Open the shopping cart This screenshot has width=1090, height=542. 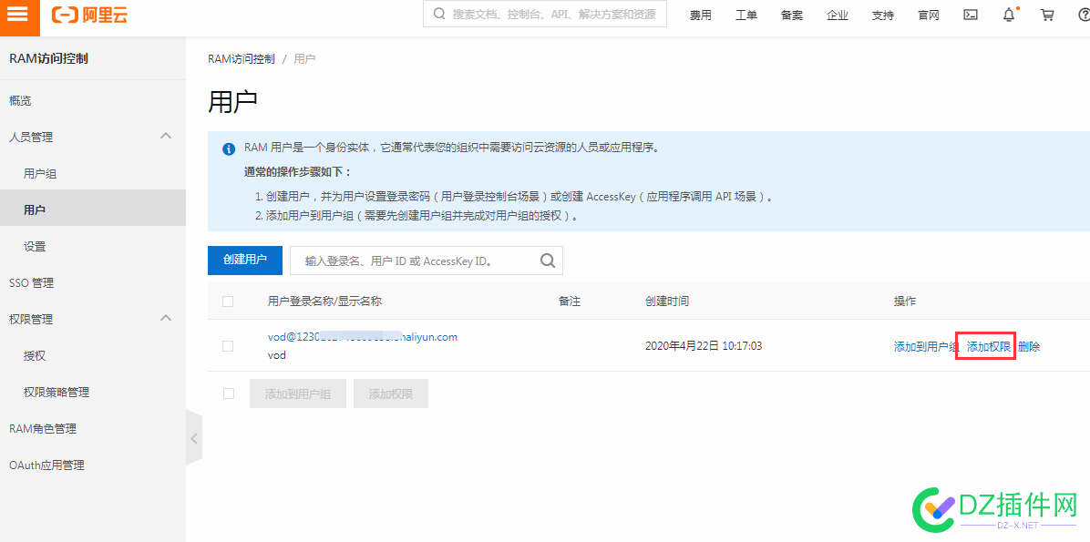click(1047, 15)
